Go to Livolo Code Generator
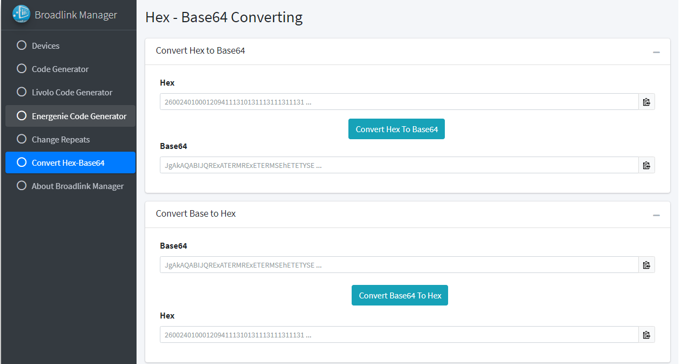 [70, 92]
